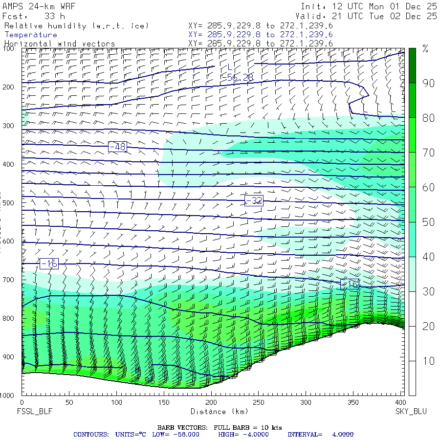Click the % unit label above color bar
The width and height of the screenshot is (440, 440).
pos(425,49)
